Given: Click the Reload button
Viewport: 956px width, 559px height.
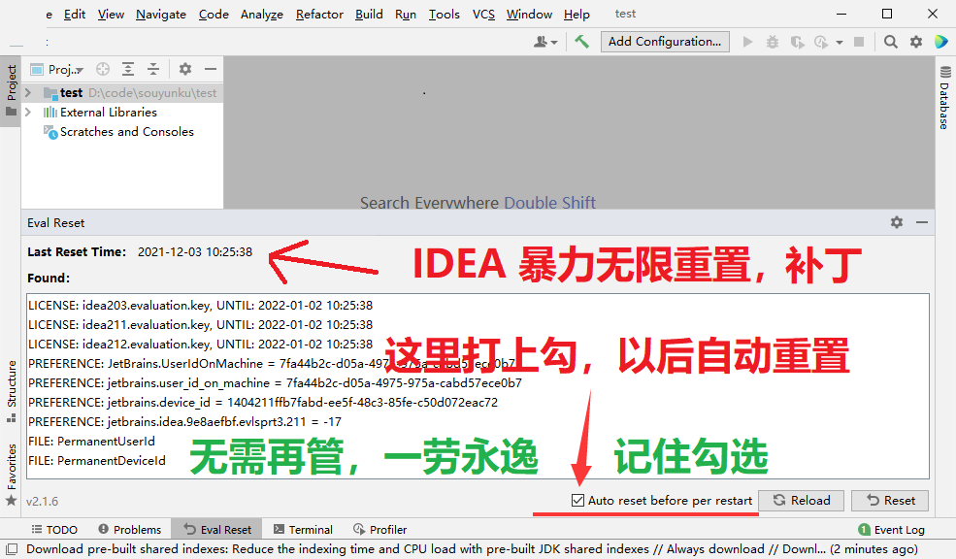Looking at the screenshot, I should pyautogui.click(x=801, y=500).
